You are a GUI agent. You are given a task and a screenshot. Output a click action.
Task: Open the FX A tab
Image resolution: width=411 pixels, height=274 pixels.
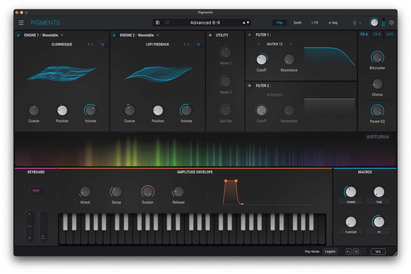[x=364, y=35]
